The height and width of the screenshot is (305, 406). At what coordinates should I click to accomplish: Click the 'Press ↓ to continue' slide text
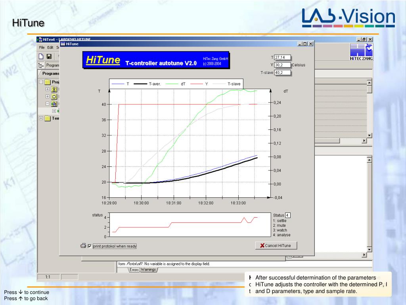pyautogui.click(x=27, y=292)
